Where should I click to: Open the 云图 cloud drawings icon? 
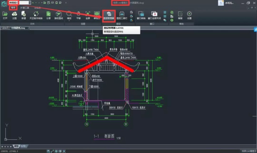tap(14, 16)
